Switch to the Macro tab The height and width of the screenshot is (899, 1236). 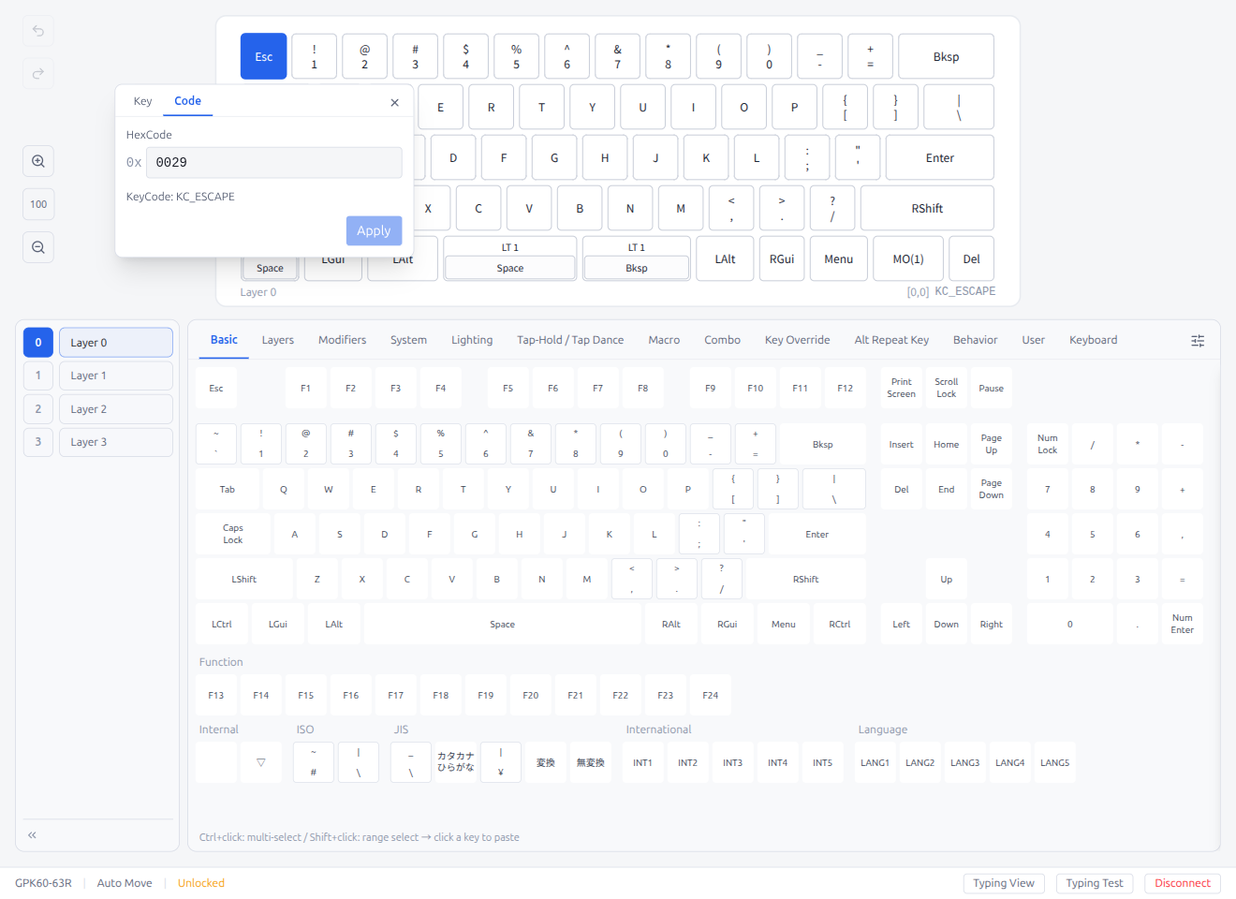tap(664, 340)
